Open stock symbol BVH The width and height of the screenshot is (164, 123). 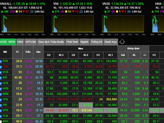coord(5,121)
